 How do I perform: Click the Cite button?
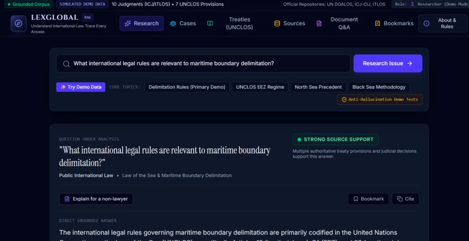point(406,199)
